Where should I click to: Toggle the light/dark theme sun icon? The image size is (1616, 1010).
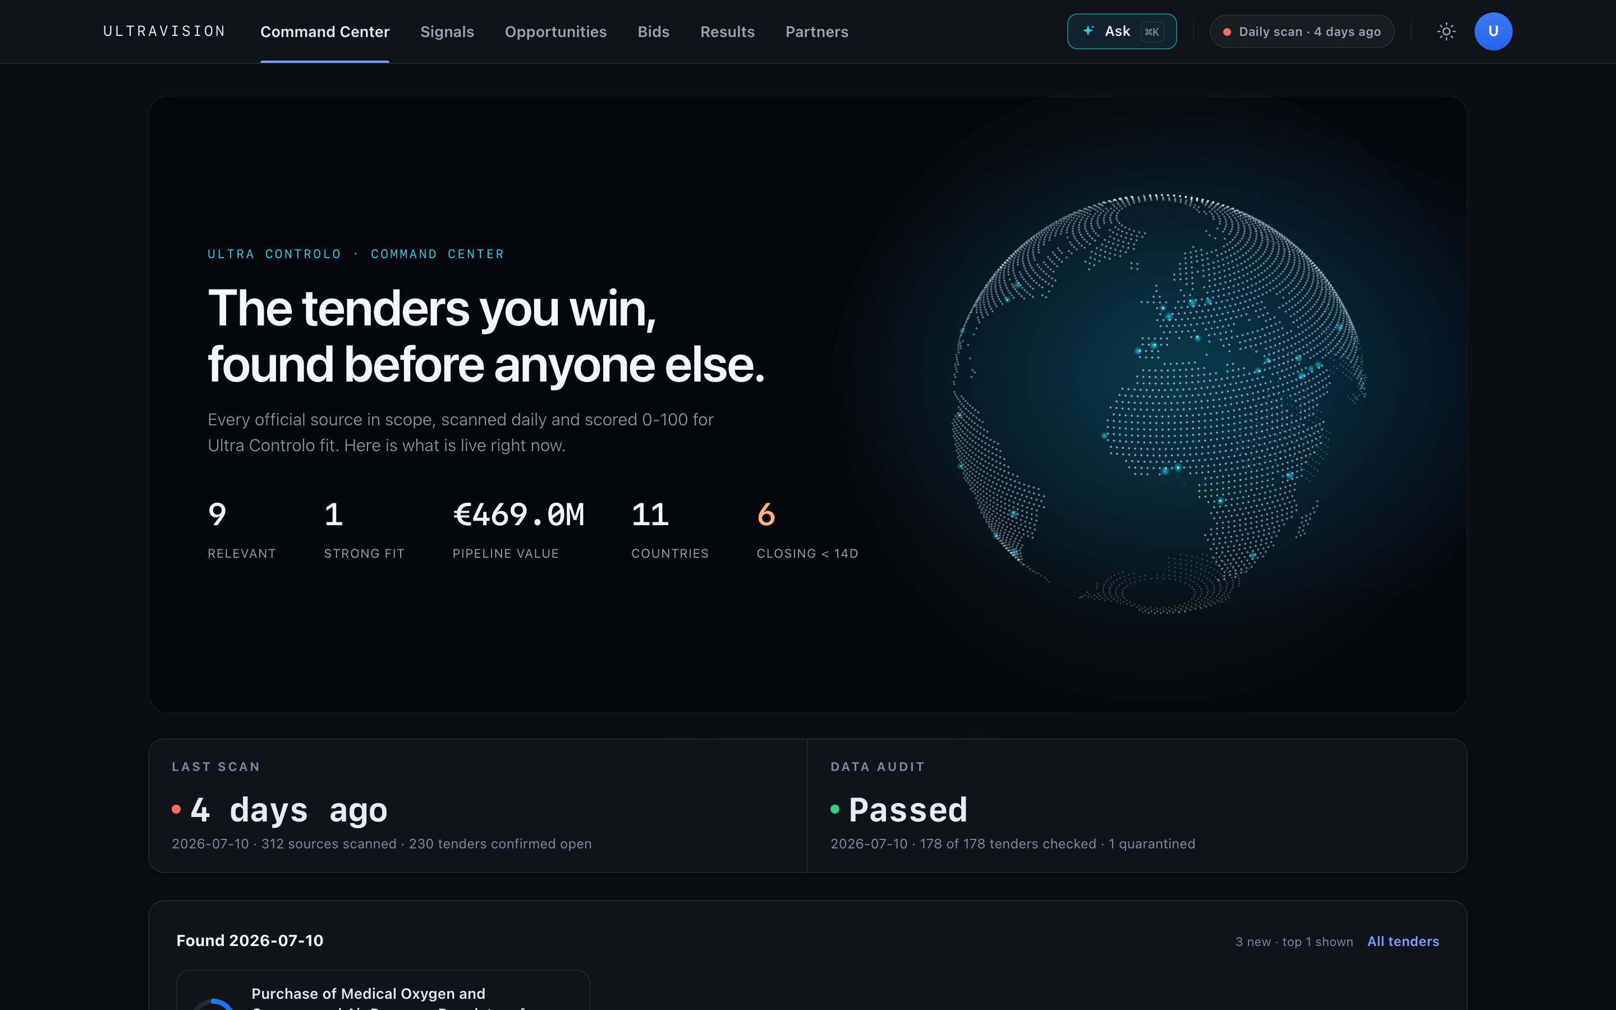pyautogui.click(x=1446, y=31)
